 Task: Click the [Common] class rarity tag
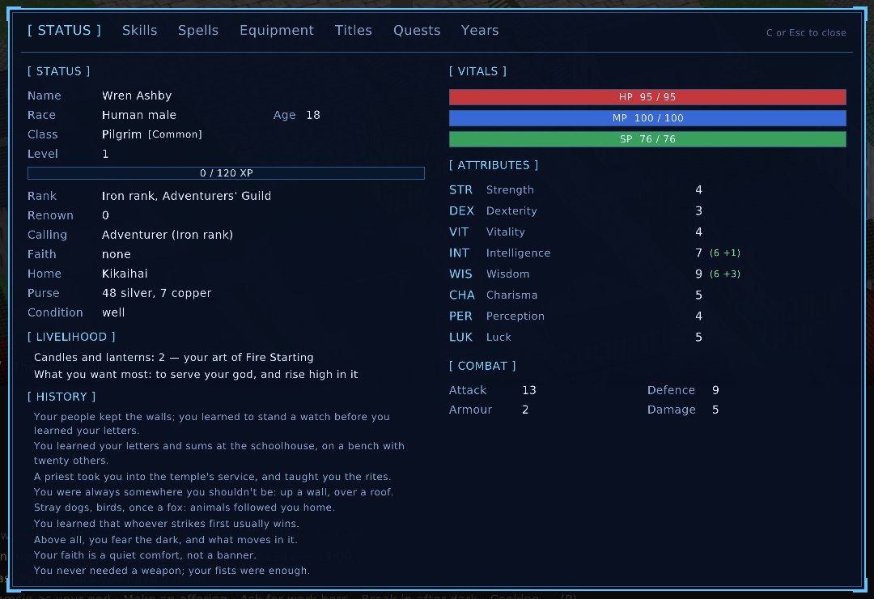(x=175, y=134)
